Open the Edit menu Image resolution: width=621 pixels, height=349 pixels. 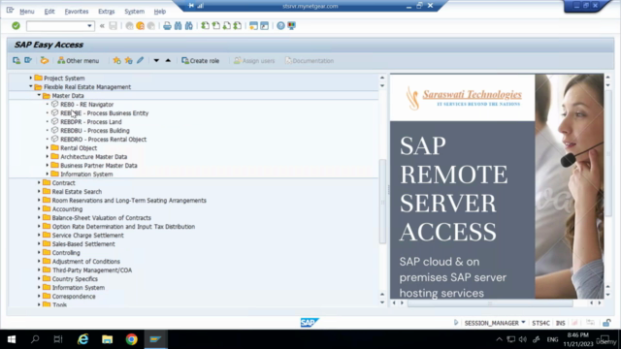click(49, 12)
